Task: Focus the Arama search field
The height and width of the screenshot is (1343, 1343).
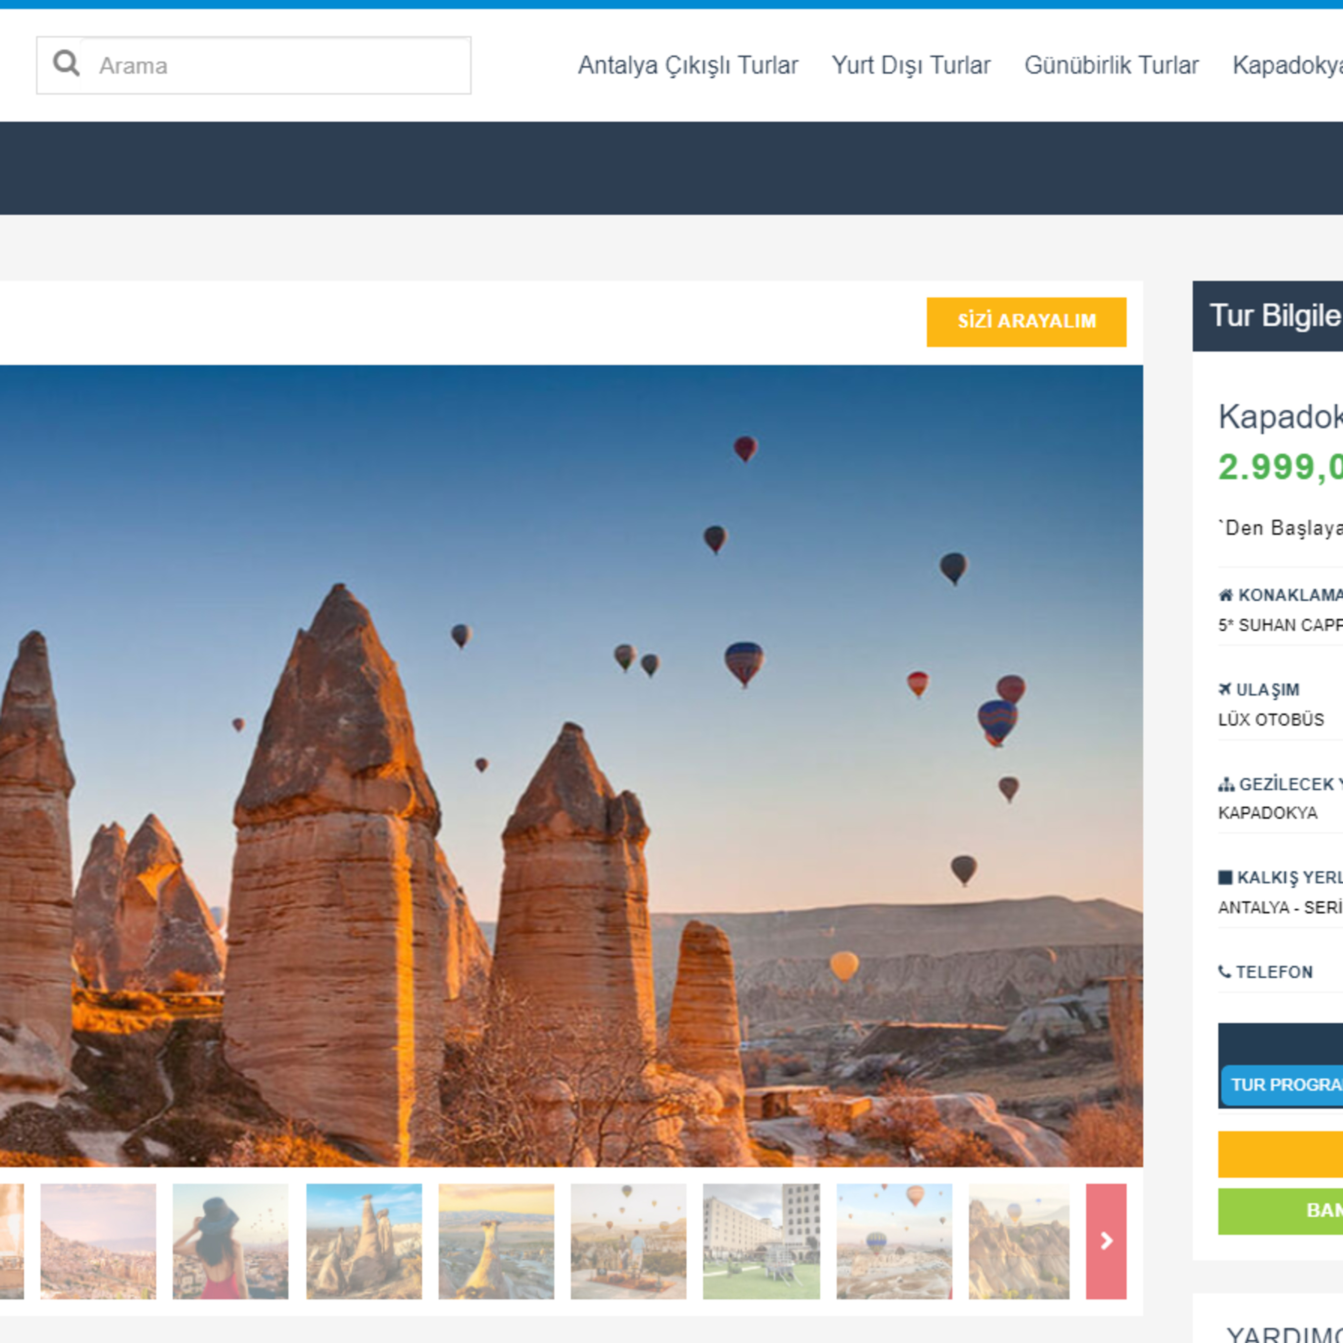Action: click(x=275, y=65)
